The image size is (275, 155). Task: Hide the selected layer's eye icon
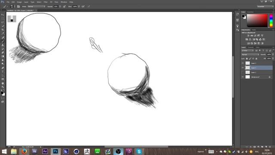(243, 68)
